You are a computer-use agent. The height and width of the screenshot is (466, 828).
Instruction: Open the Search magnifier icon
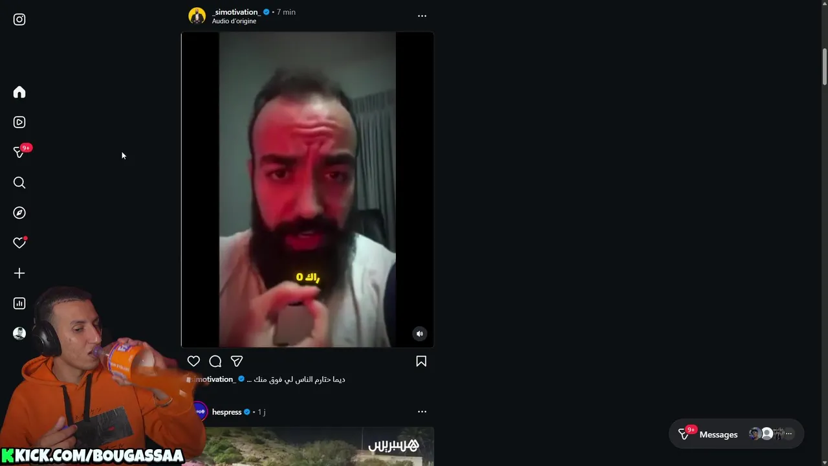point(19,183)
